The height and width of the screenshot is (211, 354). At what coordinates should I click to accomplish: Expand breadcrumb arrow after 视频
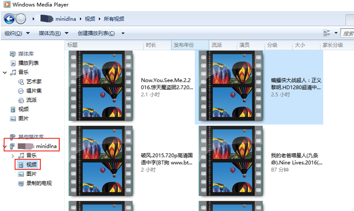[99, 19]
